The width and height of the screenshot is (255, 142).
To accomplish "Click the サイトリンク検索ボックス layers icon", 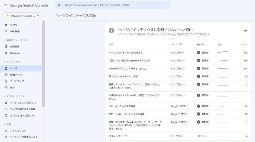I will pos(6,137).
